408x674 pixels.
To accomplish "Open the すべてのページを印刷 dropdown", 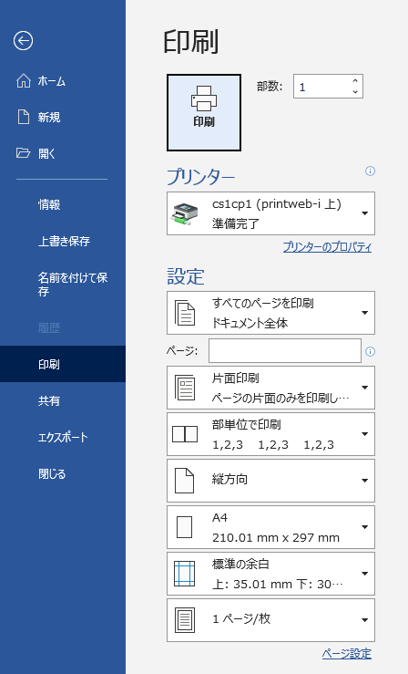I will pyautogui.click(x=270, y=313).
